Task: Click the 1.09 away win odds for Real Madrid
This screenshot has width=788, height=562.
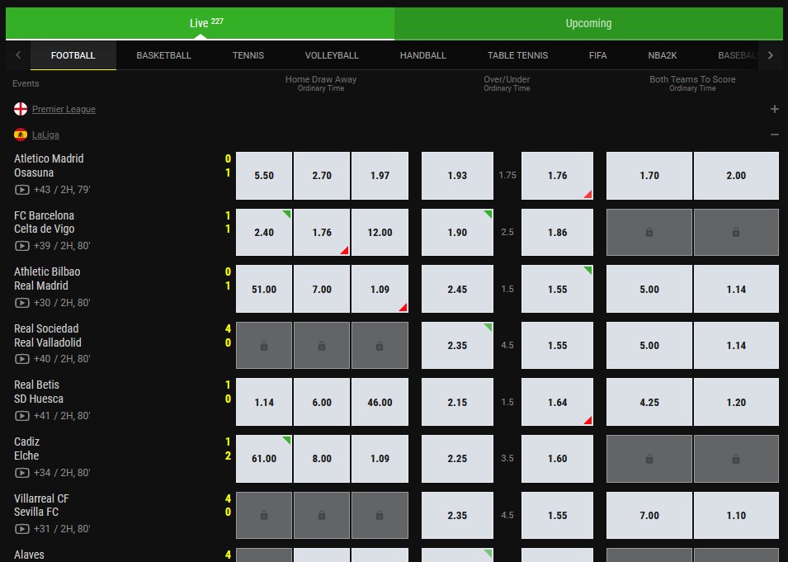Action: point(380,289)
